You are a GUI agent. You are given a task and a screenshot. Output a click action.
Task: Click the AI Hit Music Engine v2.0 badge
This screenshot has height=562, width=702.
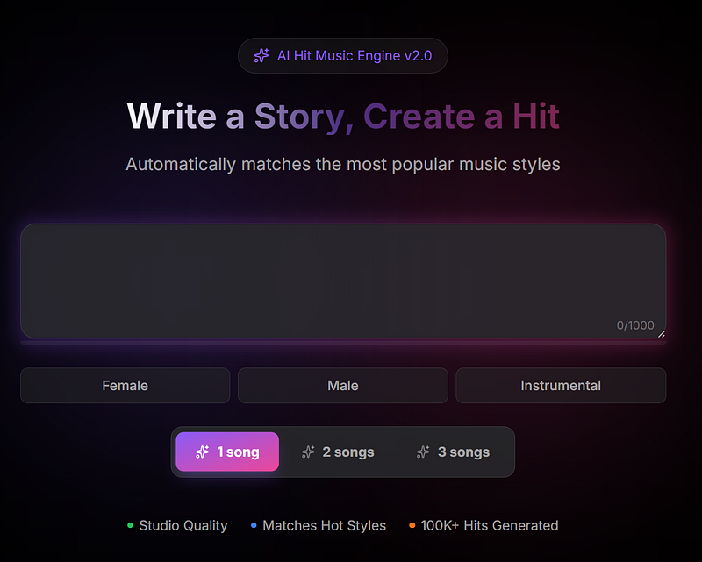(343, 56)
